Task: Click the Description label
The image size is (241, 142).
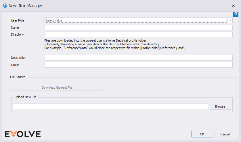Action: tap(19, 58)
